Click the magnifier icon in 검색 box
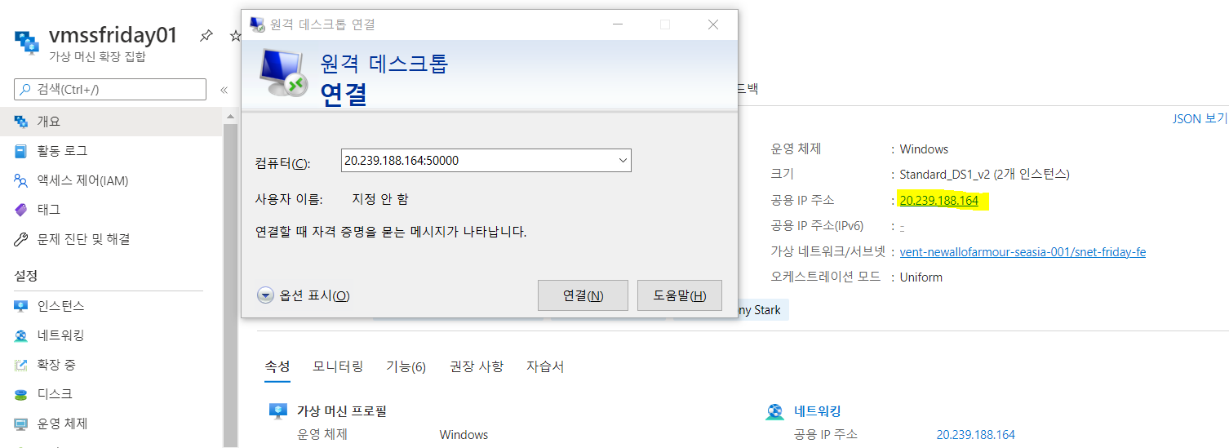Image resolution: width=1229 pixels, height=448 pixels. click(26, 90)
